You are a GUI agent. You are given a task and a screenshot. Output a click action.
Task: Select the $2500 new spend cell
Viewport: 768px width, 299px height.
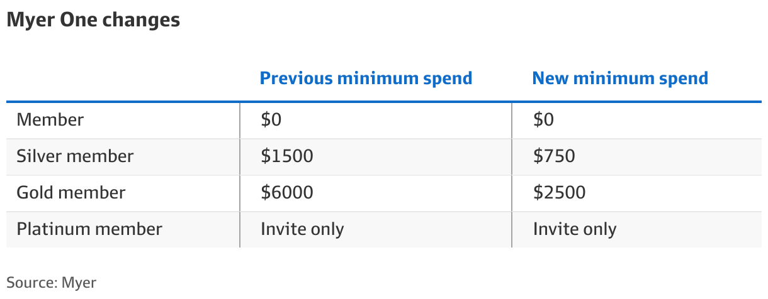pyautogui.click(x=559, y=192)
